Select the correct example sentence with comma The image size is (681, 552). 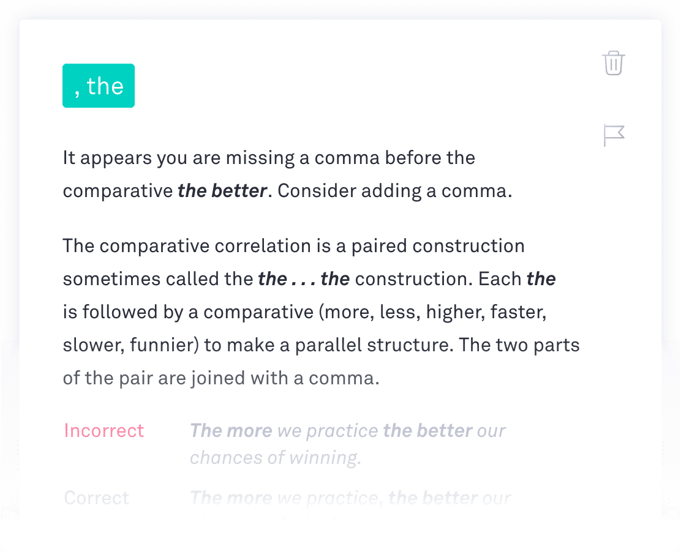click(x=350, y=498)
